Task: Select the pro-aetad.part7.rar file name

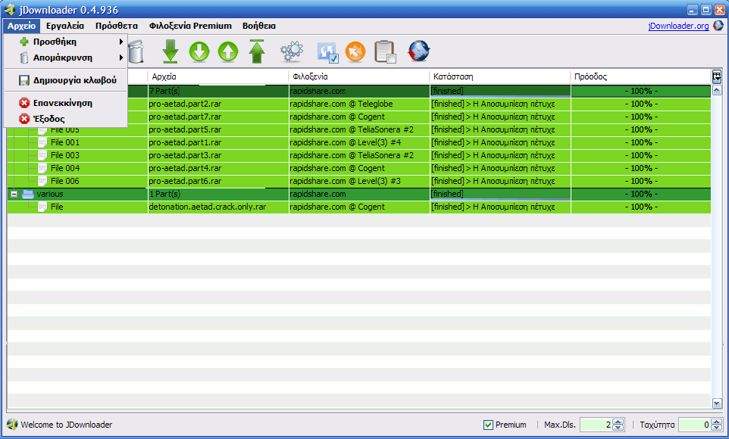Action: click(x=185, y=117)
